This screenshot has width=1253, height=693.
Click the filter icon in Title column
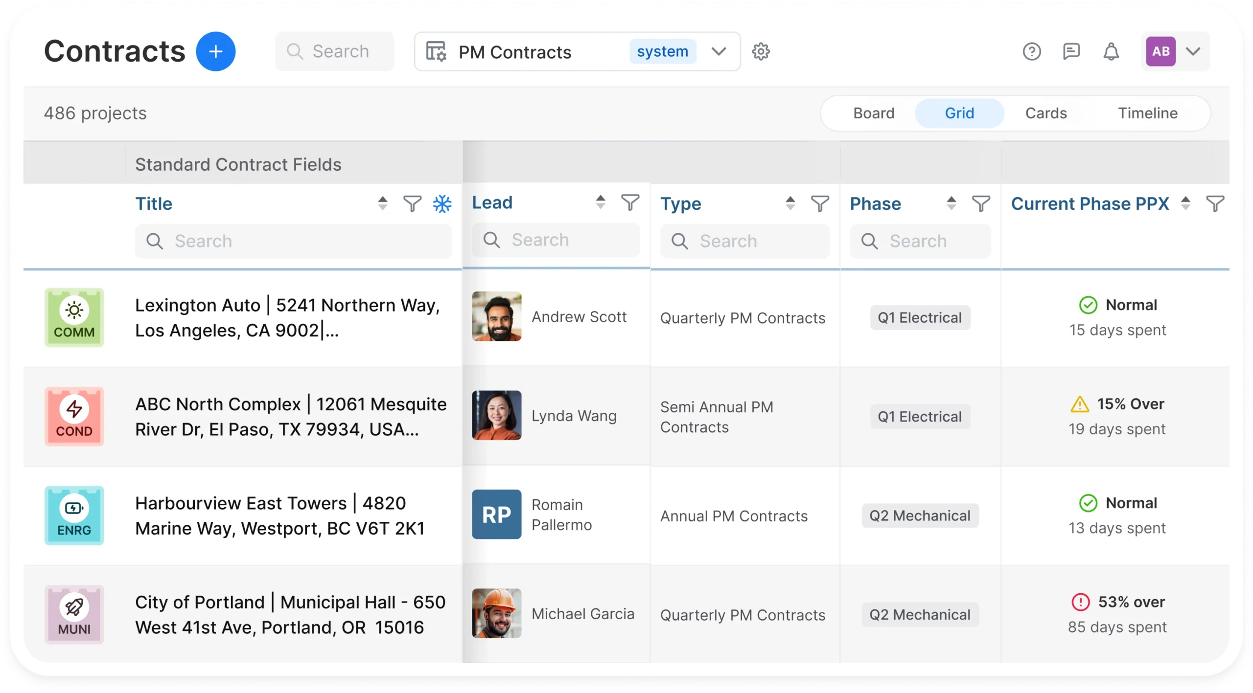[412, 203]
